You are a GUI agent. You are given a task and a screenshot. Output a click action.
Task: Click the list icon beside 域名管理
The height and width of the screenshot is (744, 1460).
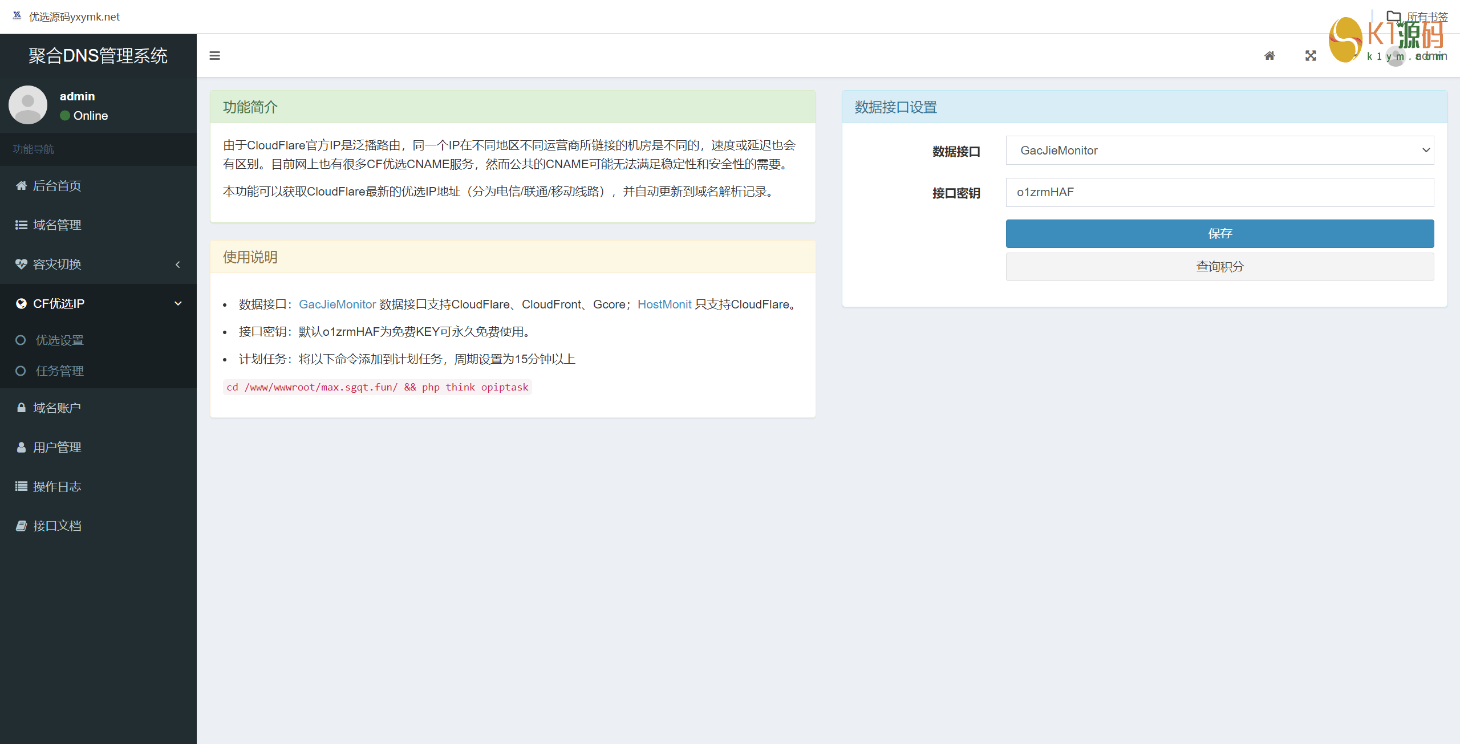click(21, 225)
